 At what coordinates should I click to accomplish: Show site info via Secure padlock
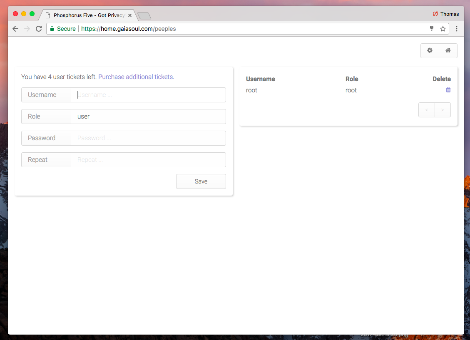point(62,29)
